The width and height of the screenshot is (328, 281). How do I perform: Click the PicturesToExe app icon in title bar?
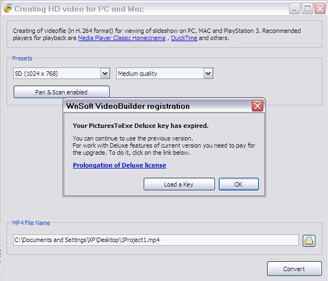8,8
